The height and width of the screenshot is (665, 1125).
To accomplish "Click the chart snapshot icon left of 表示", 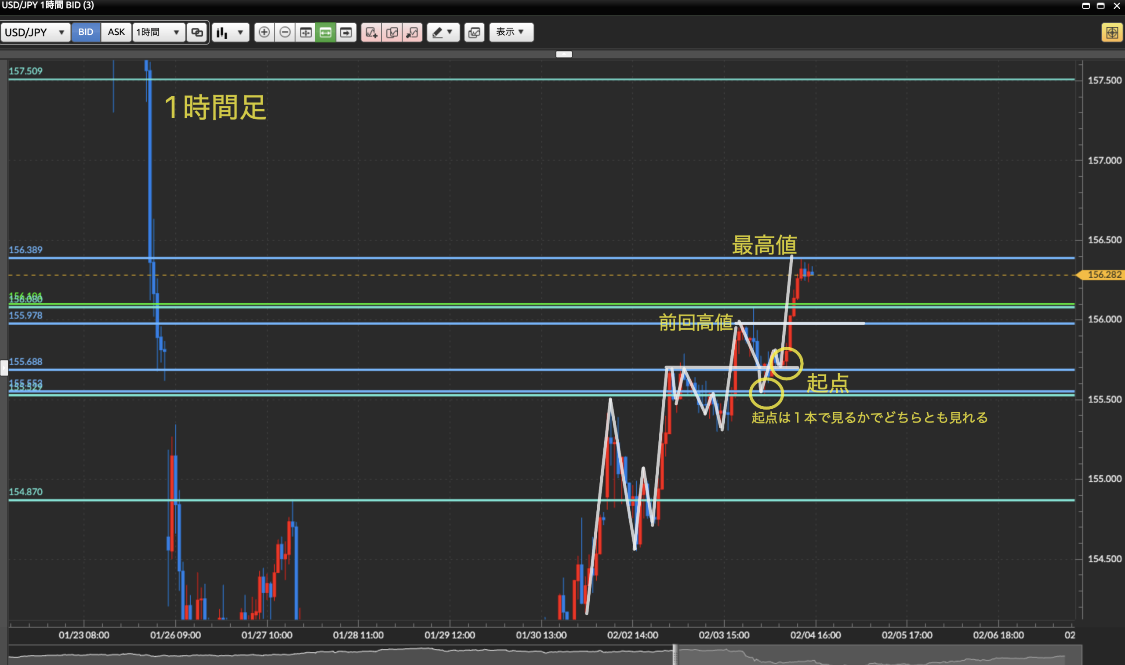I will click(474, 32).
